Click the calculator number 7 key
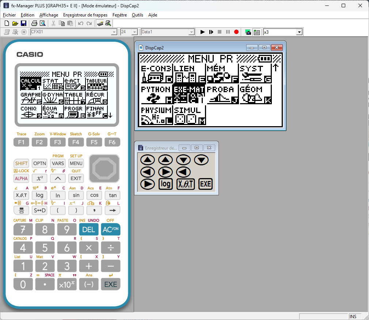 click(23, 229)
